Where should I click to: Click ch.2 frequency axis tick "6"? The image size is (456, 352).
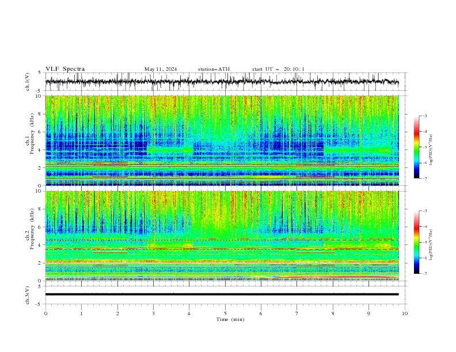click(x=40, y=227)
